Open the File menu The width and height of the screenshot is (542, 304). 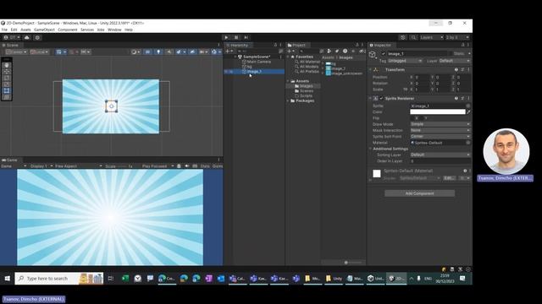pyautogui.click(x=4, y=30)
